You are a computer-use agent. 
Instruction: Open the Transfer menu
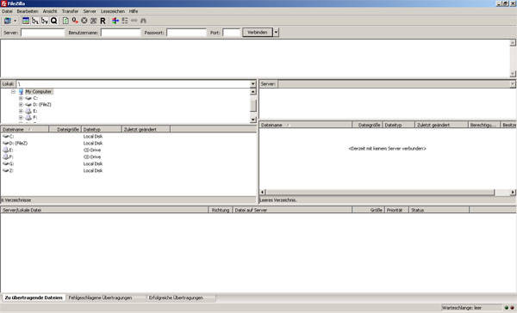coord(70,11)
